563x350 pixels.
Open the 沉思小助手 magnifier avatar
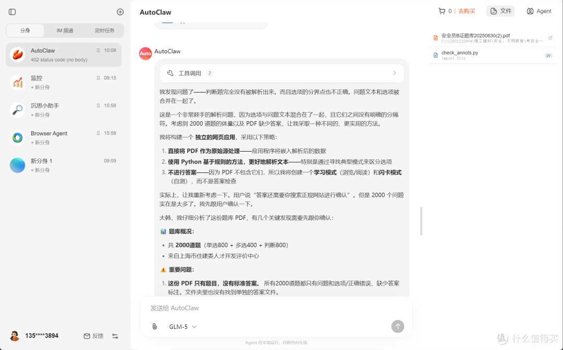[18, 110]
